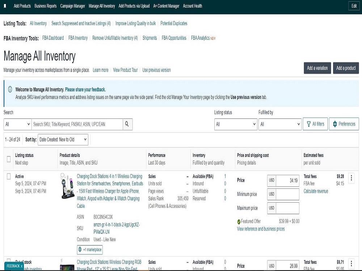Image resolution: width=362 pixels, height=271 pixels.
Task: Click the Minimum price input field
Action: tap(287, 194)
